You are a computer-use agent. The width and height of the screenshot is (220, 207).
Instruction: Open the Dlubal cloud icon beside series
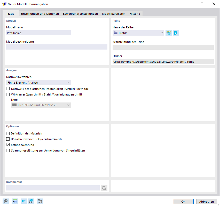point(176,33)
